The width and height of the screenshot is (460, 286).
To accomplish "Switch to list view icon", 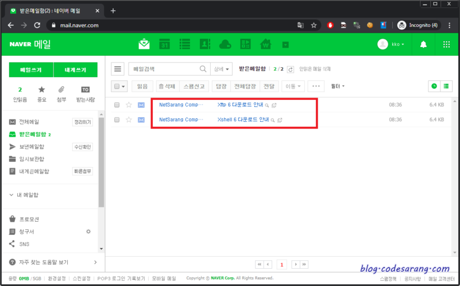I will [446, 86].
